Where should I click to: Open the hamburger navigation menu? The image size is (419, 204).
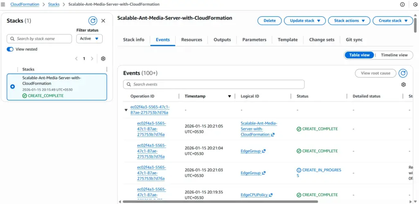pos(3,4)
